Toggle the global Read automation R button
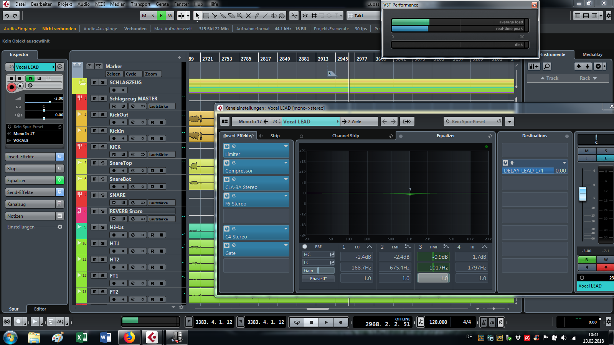Image resolution: width=614 pixels, height=345 pixels. click(162, 16)
